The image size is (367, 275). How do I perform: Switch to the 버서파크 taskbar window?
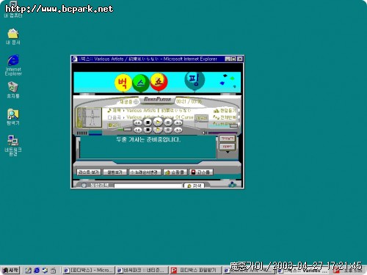click(142, 271)
